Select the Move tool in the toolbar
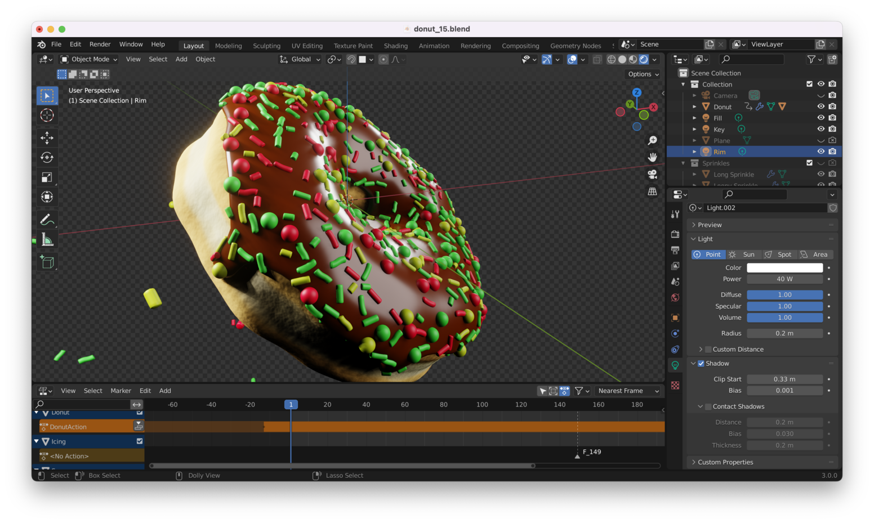The width and height of the screenshot is (874, 523). [47, 137]
